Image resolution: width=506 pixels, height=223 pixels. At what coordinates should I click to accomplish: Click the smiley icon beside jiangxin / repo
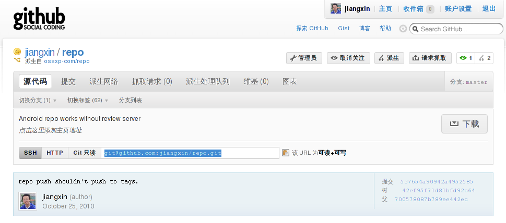click(17, 52)
